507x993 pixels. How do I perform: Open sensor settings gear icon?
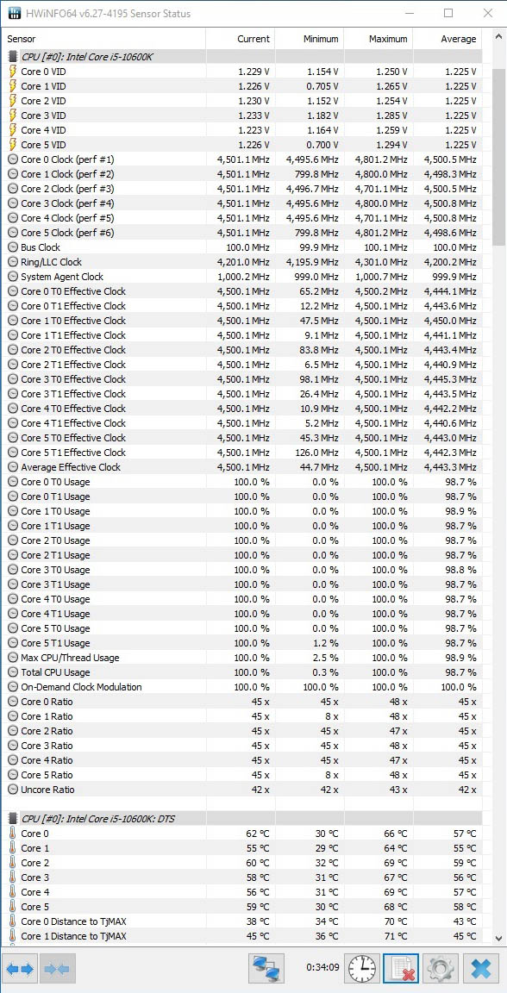tap(439, 969)
